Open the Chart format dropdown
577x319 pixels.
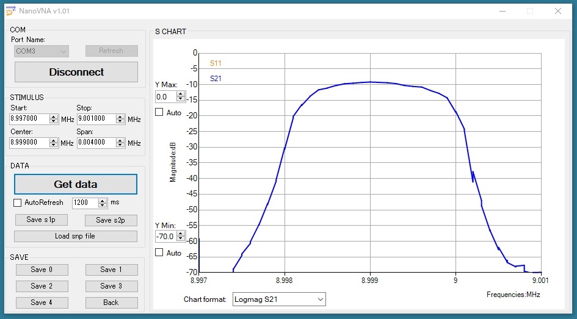(x=279, y=299)
